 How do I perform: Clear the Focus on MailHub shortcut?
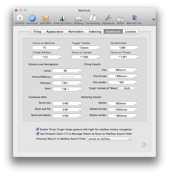click(x=59, y=48)
